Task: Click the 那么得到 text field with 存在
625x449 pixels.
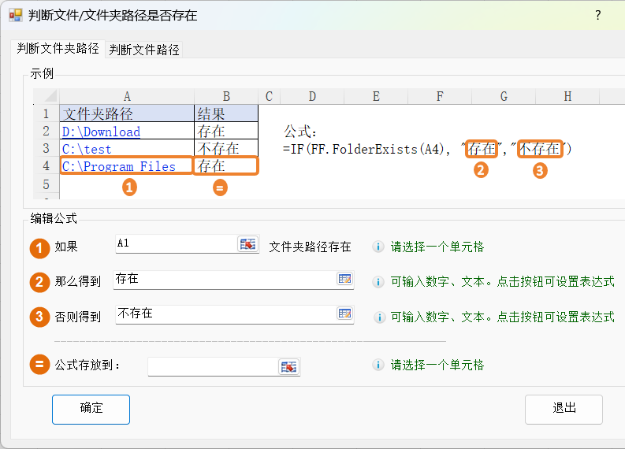Action: coord(224,279)
